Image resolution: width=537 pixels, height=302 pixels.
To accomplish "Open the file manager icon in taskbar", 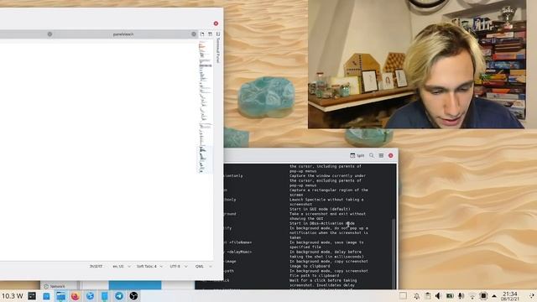I will (60, 296).
